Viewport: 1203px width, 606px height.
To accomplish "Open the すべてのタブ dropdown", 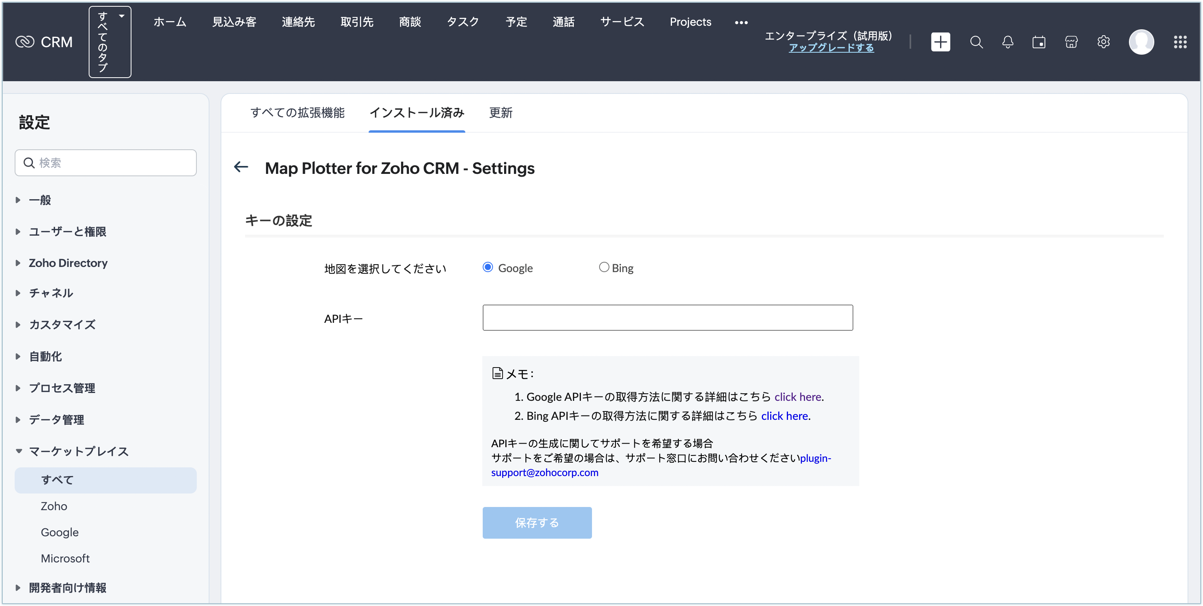I will (110, 42).
